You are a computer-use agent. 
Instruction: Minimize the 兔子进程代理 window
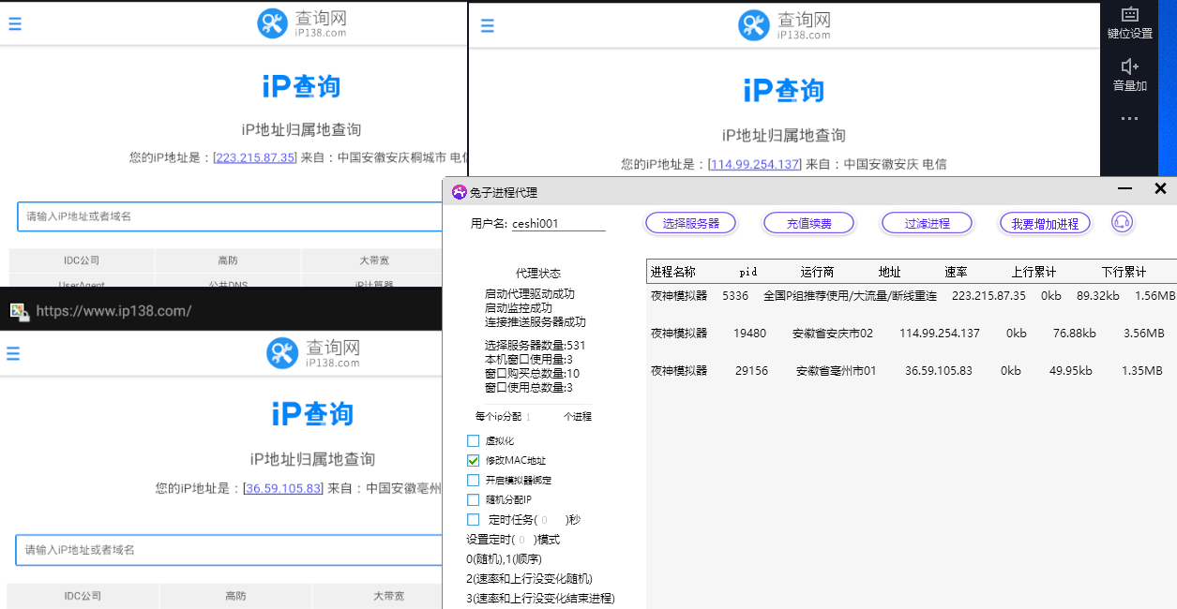pyautogui.click(x=1124, y=188)
